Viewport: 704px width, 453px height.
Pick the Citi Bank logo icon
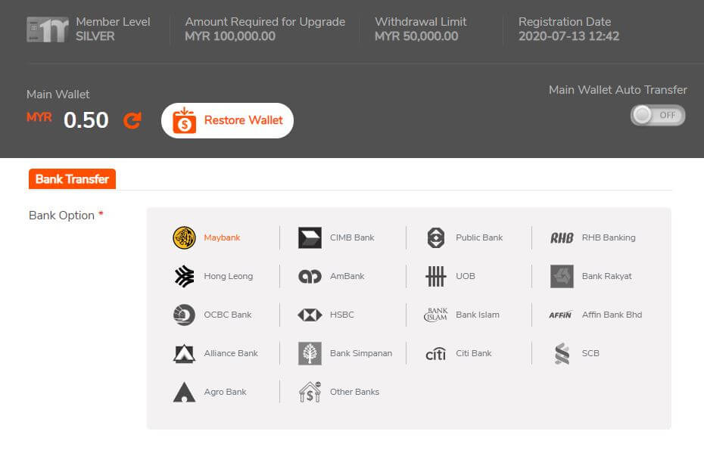(x=435, y=354)
